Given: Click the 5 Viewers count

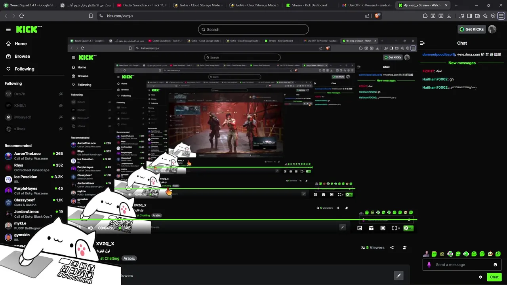Looking at the screenshot, I should tap(373, 247).
